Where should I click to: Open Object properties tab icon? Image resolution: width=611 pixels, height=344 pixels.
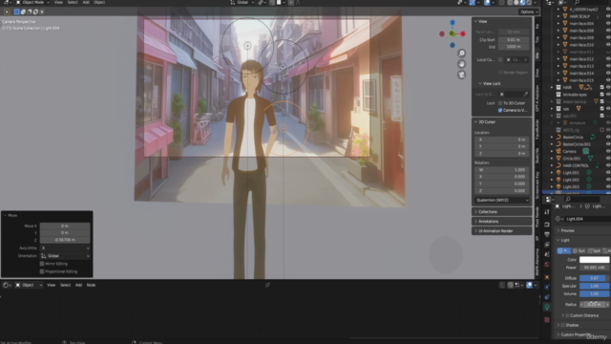tap(547, 277)
